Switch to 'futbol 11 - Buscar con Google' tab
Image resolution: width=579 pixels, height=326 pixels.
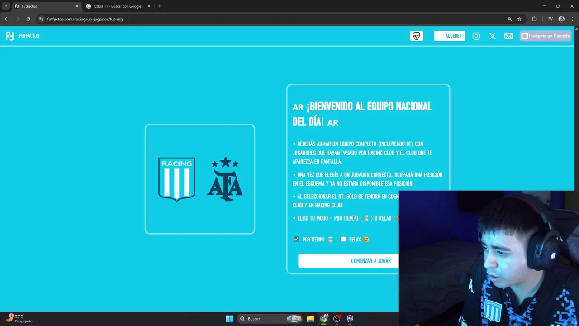point(117,6)
